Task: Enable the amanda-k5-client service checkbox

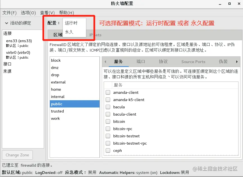Action: (108, 100)
